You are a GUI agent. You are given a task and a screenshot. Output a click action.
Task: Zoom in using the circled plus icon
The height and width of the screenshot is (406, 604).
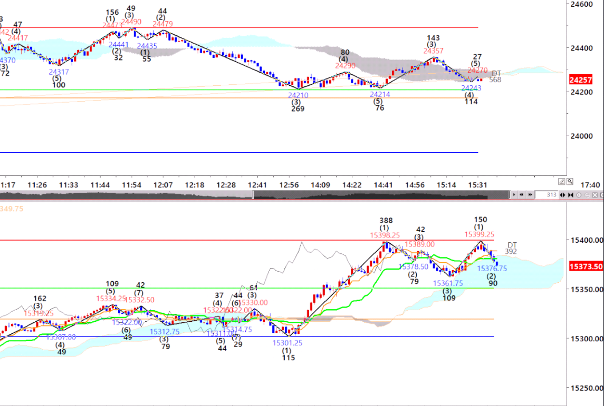coord(579,195)
